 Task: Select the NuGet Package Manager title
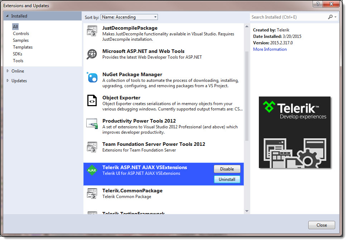tap(132, 74)
